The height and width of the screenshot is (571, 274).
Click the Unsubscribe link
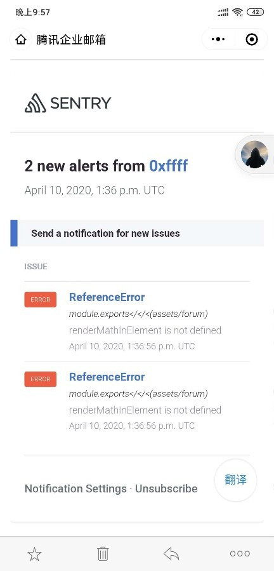pos(166,488)
